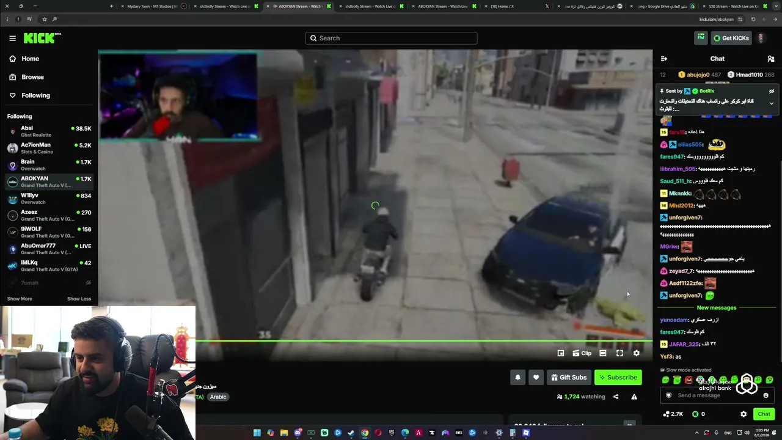The image size is (782, 440).
Task: Follow channel with the heart button
Action: pyautogui.click(x=536, y=378)
